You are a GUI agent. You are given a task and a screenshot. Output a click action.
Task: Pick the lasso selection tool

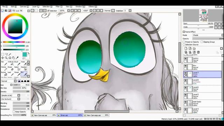coord(6,54)
